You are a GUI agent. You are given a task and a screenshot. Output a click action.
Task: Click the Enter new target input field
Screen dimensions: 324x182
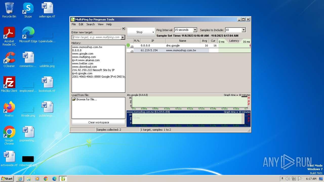point(96,37)
